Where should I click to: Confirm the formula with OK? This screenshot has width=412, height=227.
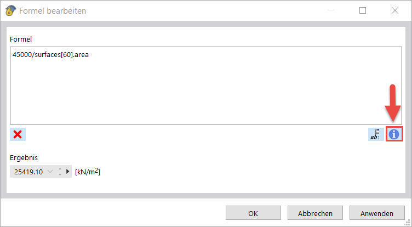(253, 213)
